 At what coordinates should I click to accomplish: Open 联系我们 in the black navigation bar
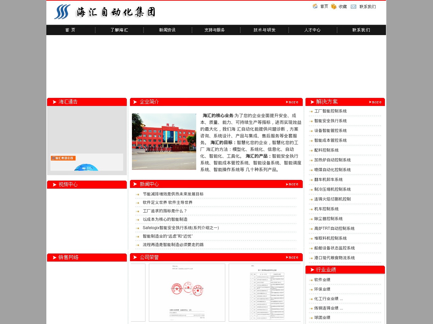coord(361,30)
